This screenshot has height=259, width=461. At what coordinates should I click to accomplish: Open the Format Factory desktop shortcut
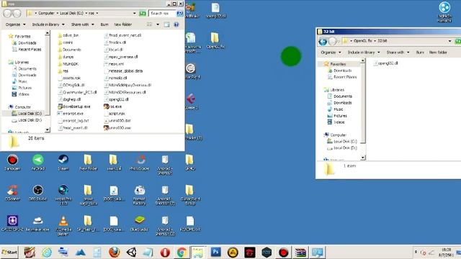point(140,195)
